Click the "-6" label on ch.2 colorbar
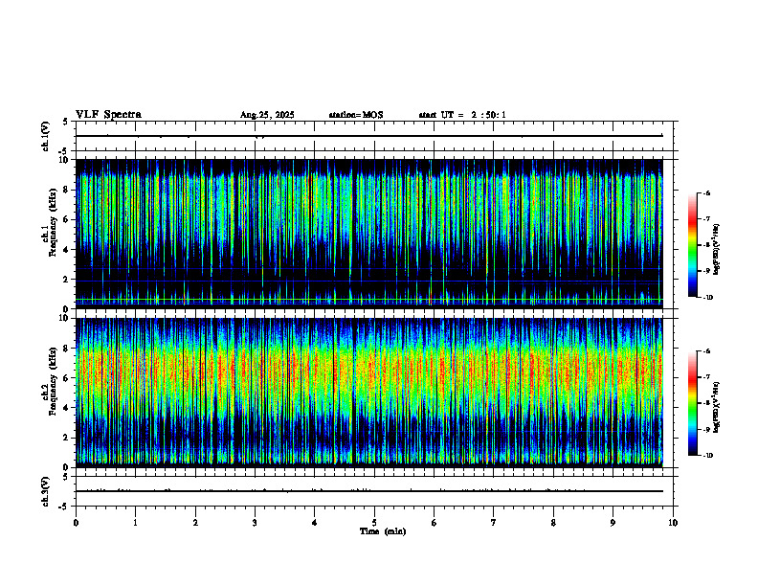The image size is (758, 586). [x=707, y=351]
